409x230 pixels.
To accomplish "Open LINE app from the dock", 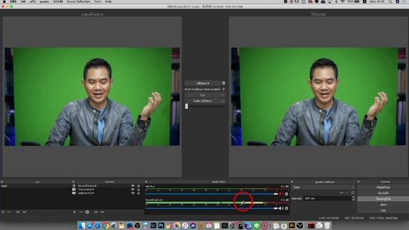I will point(257,226).
